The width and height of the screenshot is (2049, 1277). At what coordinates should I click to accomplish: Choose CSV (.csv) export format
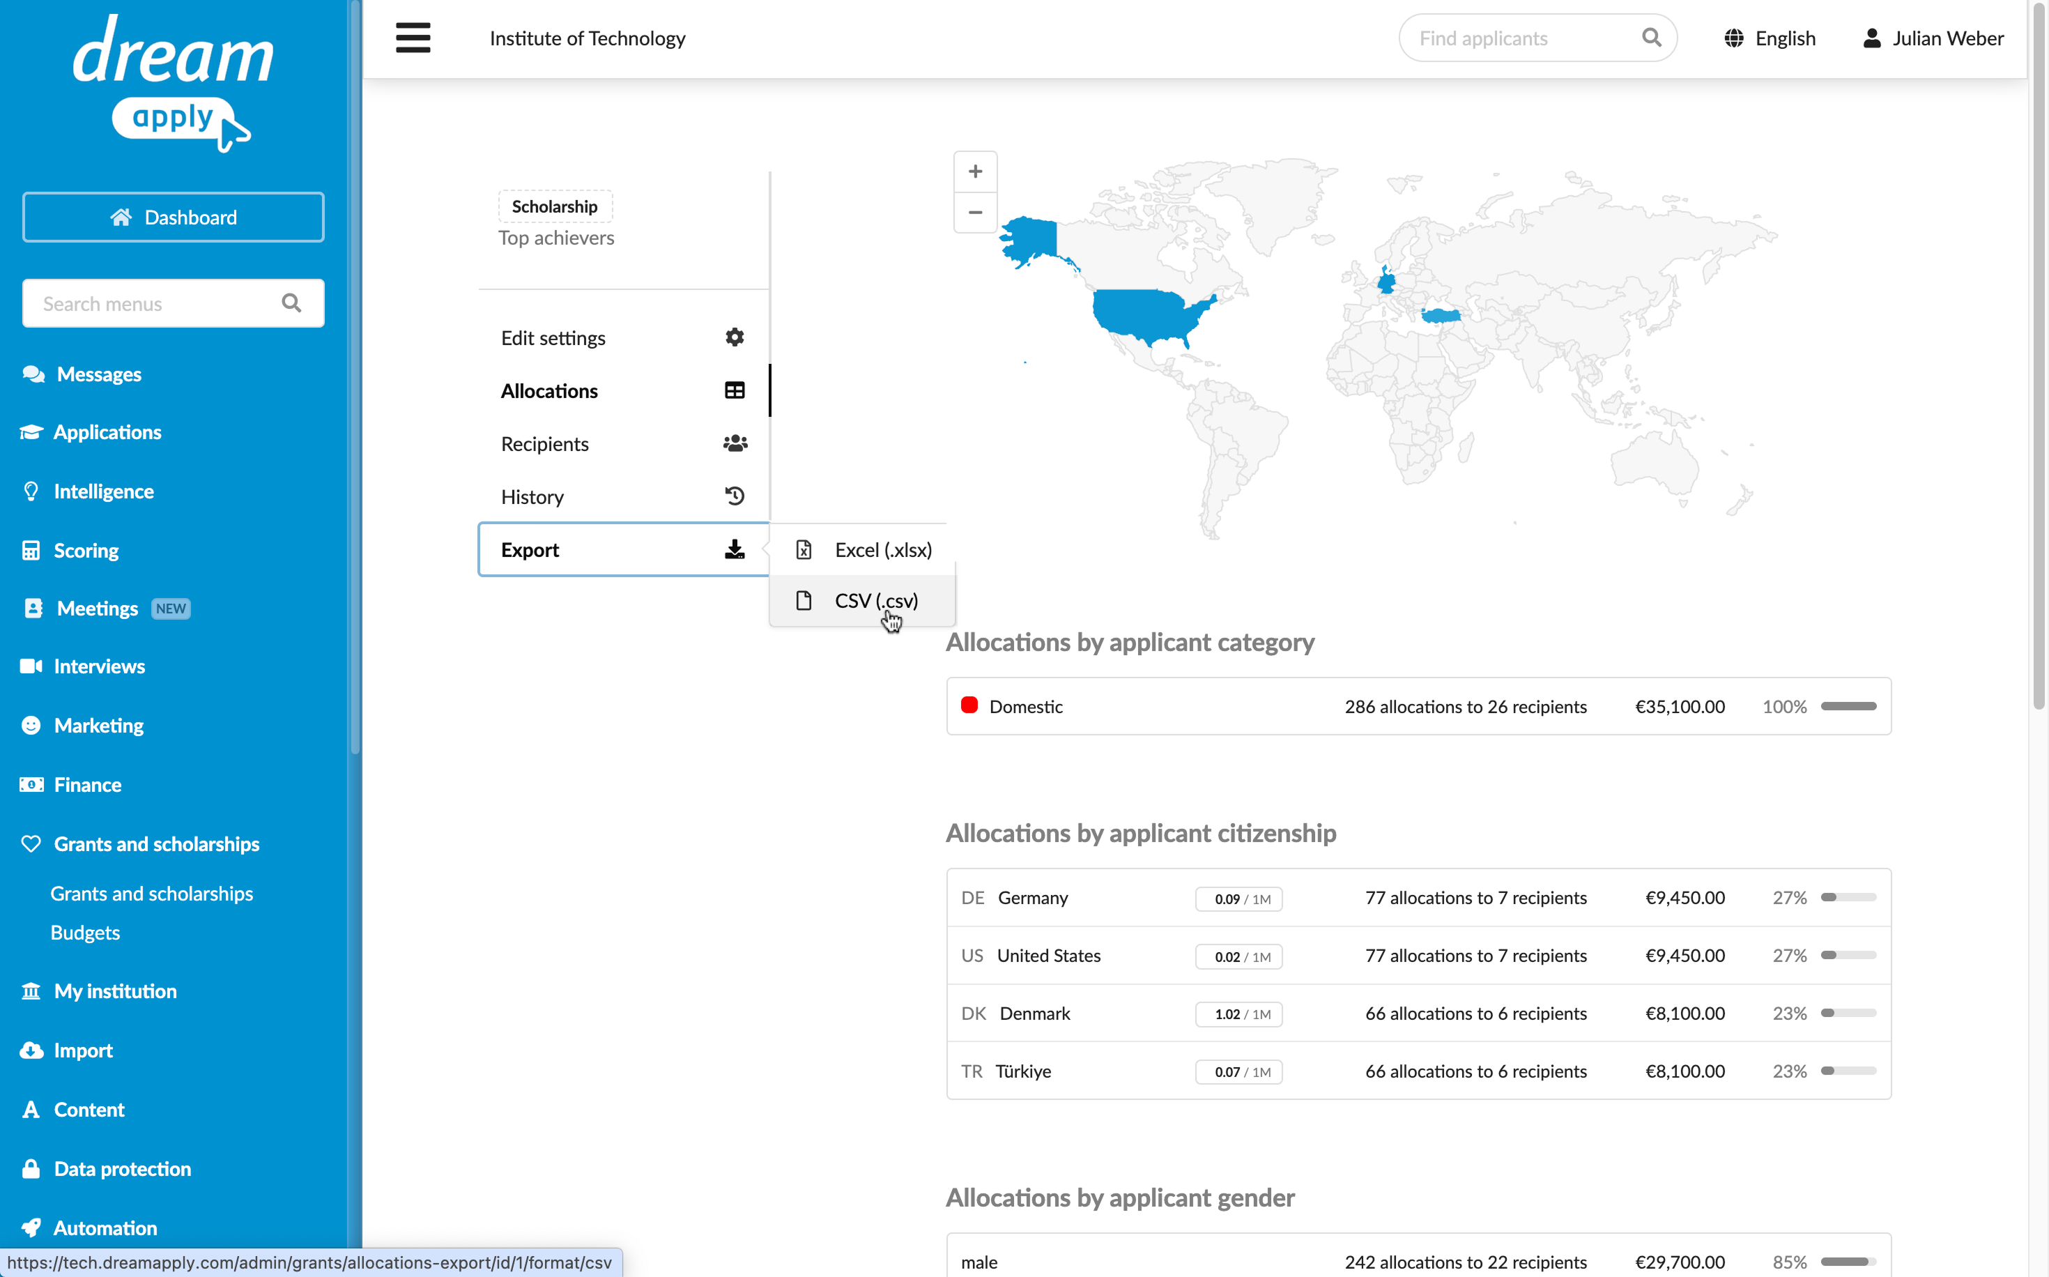(862, 600)
